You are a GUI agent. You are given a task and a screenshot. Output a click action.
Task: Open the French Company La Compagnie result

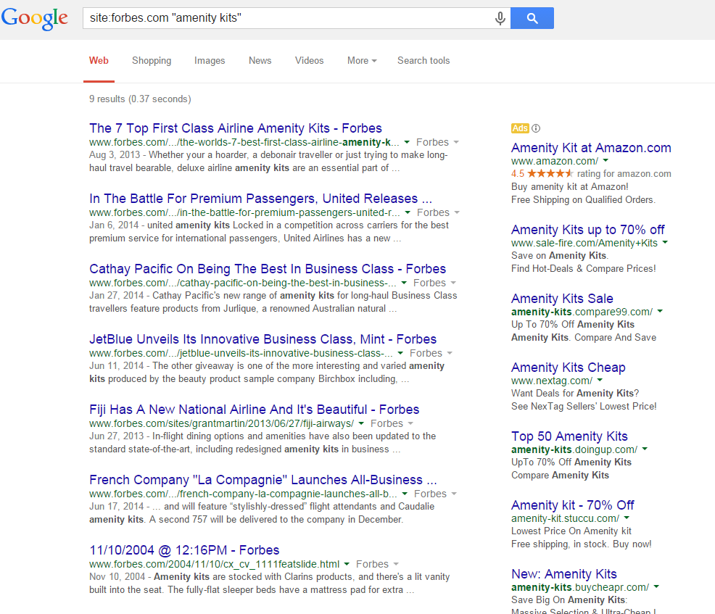tap(263, 480)
